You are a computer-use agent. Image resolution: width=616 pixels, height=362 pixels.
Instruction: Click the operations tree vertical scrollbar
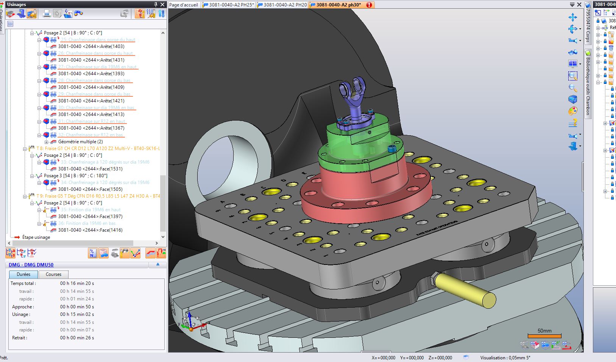click(163, 204)
